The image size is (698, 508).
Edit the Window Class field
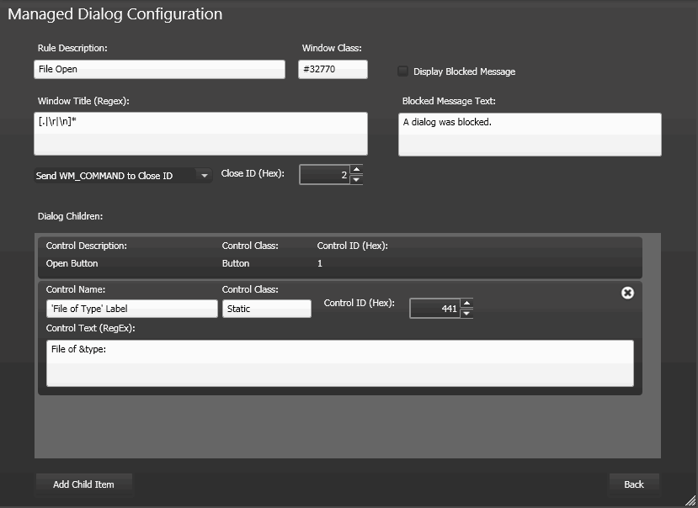[x=333, y=70]
